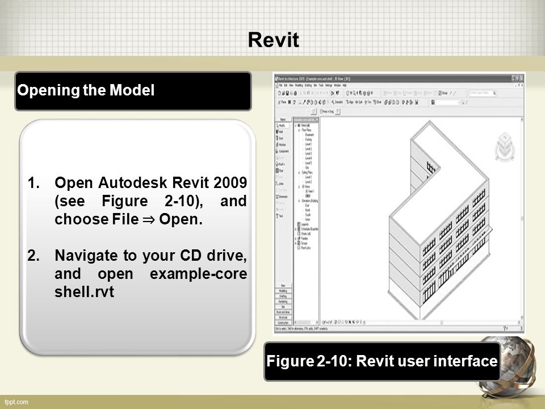The image size is (545, 409).
Task: Select the Wall tool
Action: (x=279, y=132)
